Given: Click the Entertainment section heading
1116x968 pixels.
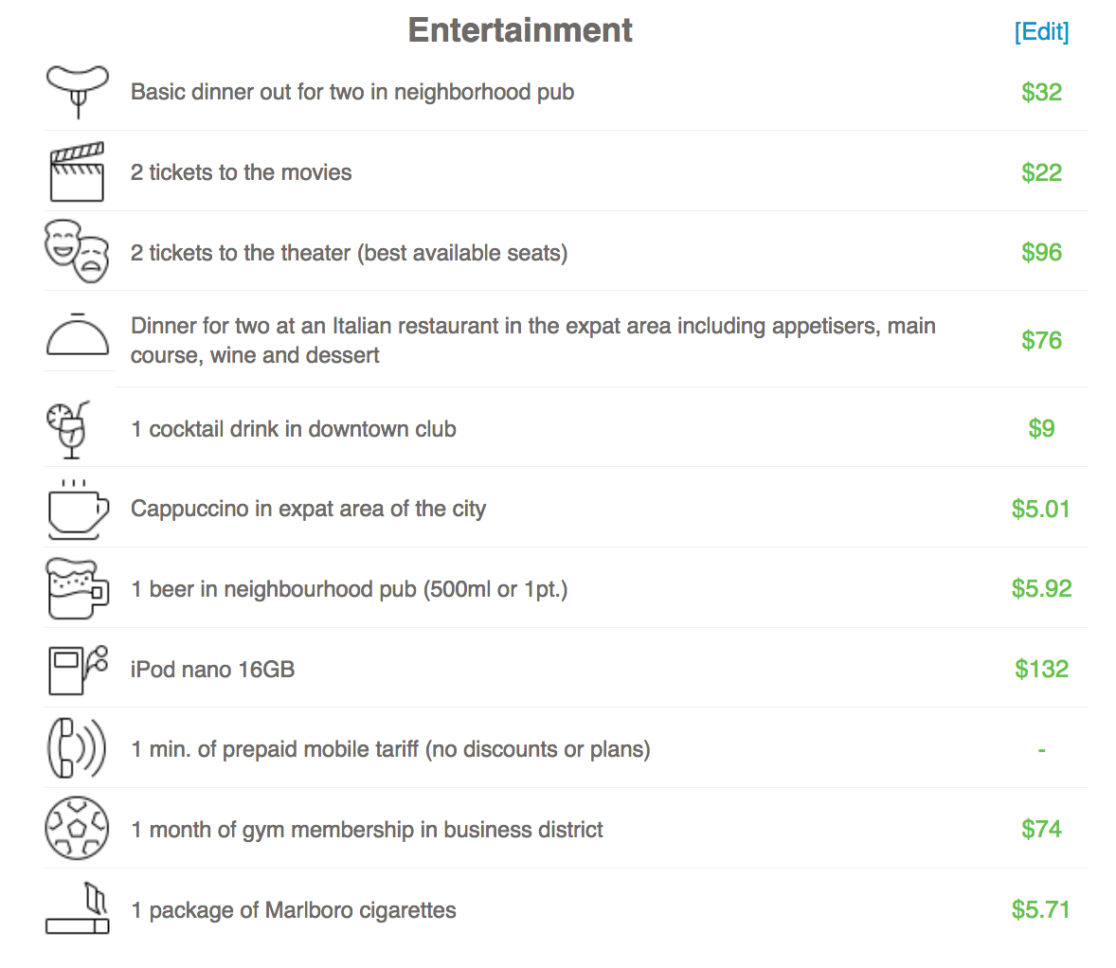Looking at the screenshot, I should point(520,30).
